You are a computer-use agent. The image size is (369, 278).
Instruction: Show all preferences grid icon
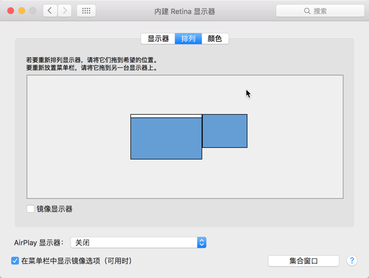(85, 11)
